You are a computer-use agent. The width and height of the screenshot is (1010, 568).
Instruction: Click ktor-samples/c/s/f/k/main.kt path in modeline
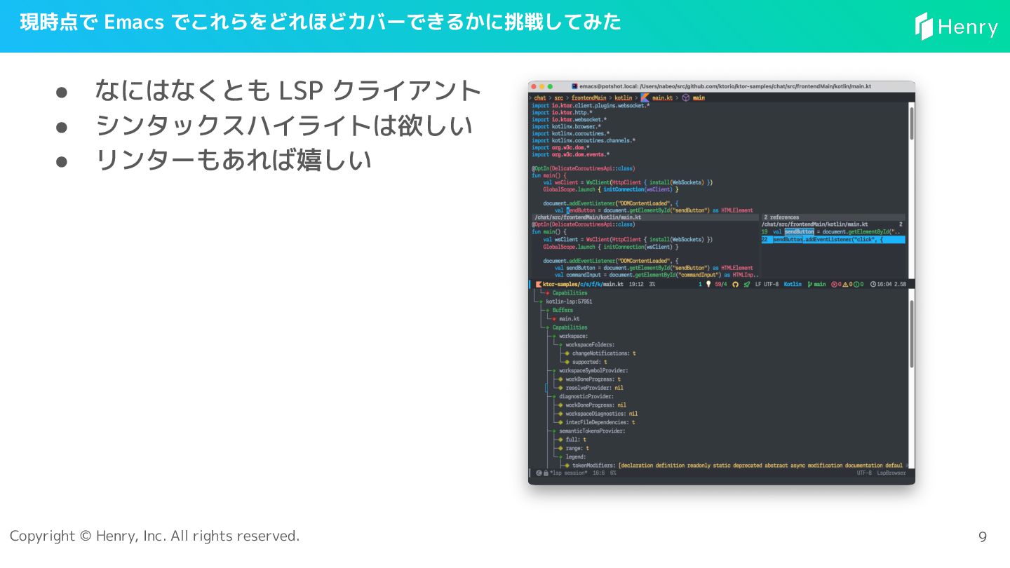coord(584,284)
